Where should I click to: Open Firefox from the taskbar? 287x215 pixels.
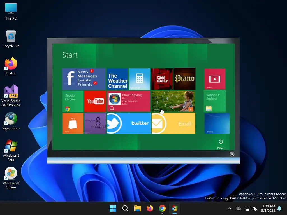pos(150,208)
